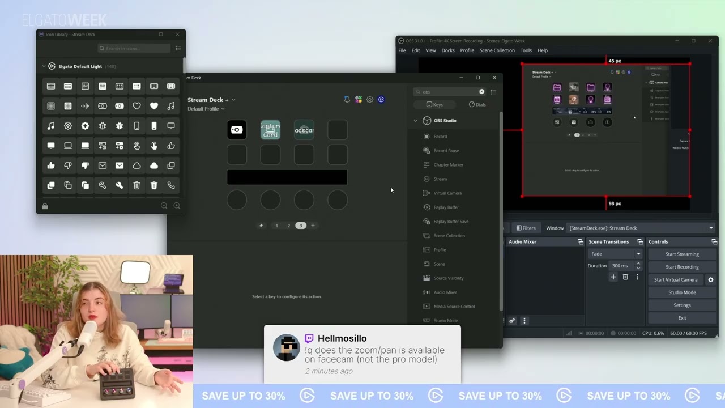Open the OBS File menu

tap(402, 50)
